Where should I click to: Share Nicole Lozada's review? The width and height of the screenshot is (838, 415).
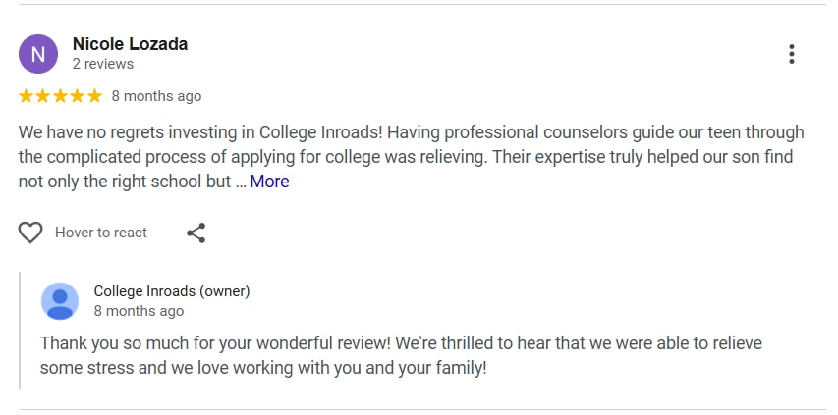(x=196, y=233)
